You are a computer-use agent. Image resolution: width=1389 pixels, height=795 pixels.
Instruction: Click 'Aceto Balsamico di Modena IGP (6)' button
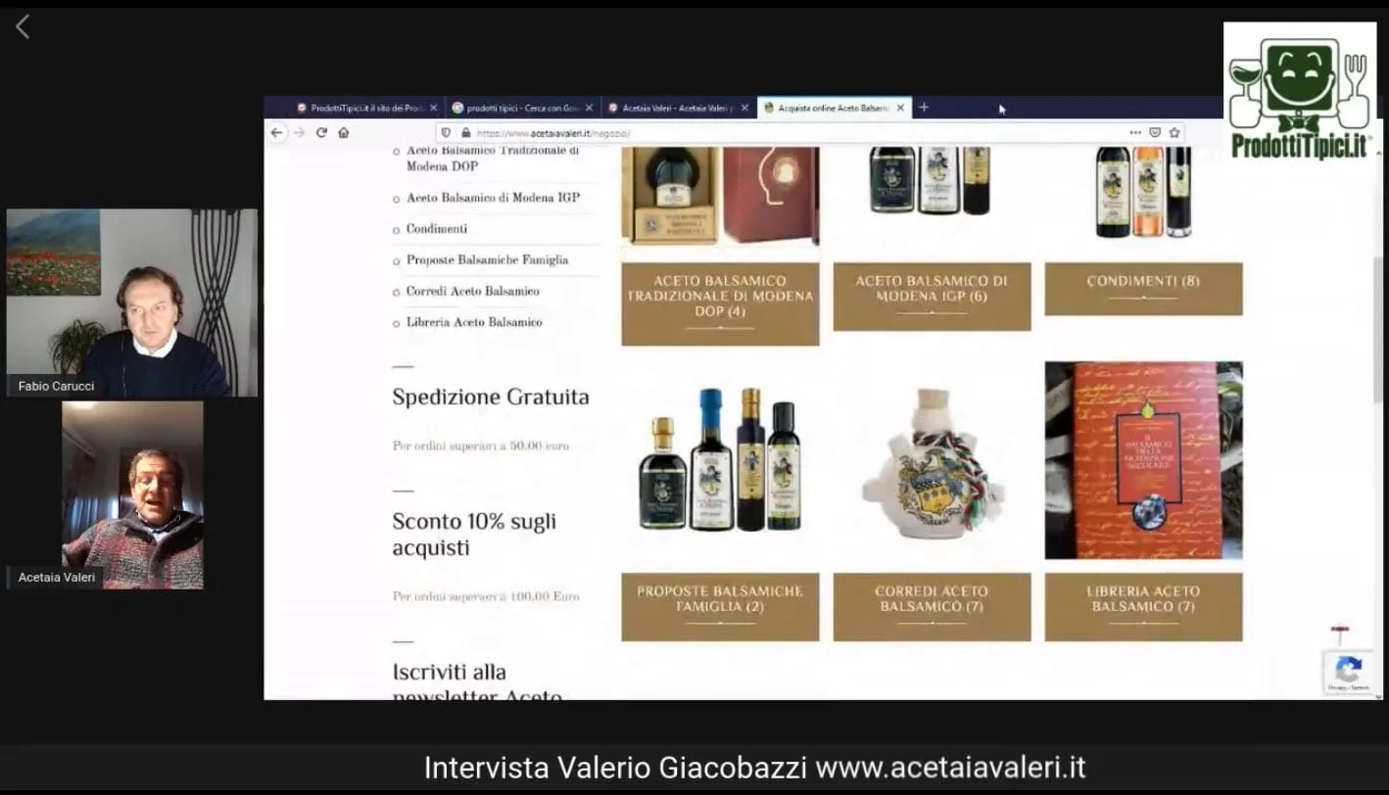coord(932,297)
